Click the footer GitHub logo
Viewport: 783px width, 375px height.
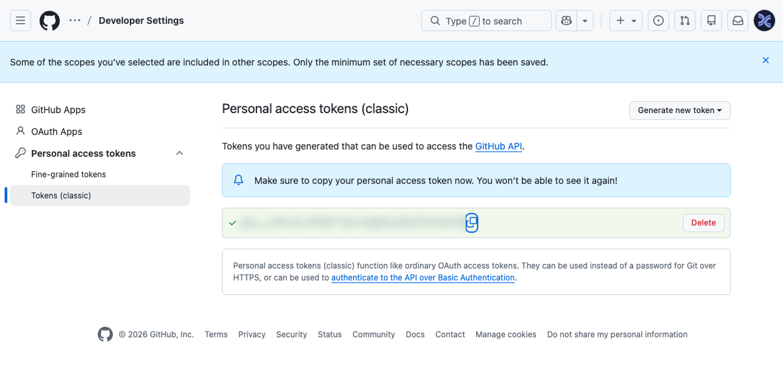click(x=105, y=334)
